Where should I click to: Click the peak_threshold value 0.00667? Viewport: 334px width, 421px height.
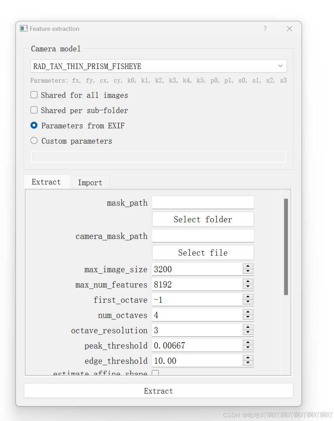(169, 346)
